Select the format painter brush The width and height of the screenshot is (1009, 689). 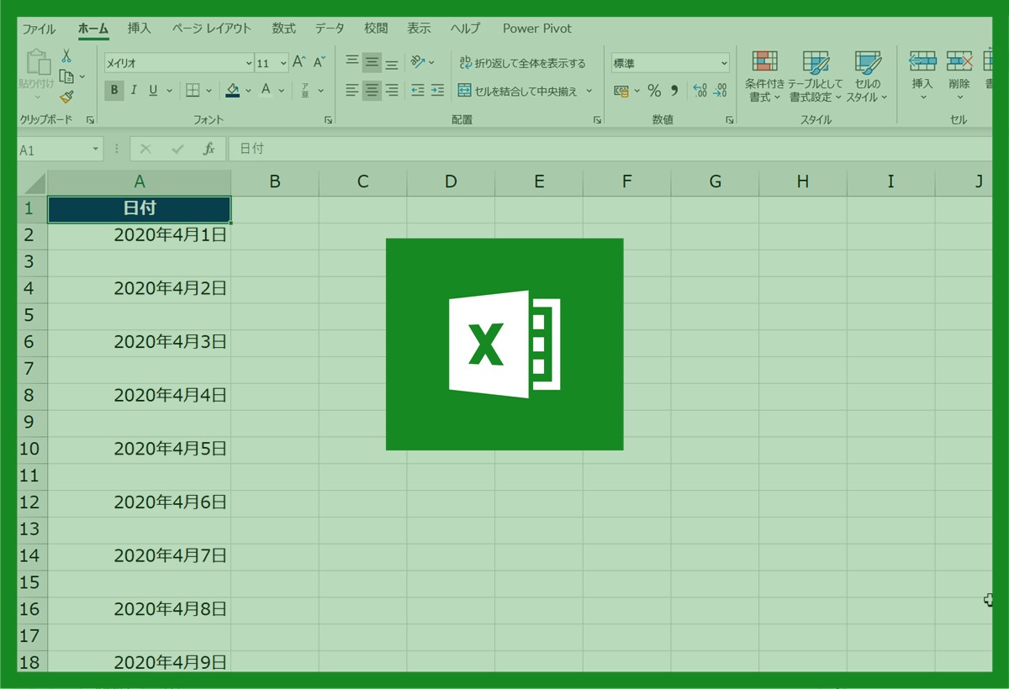[66, 97]
